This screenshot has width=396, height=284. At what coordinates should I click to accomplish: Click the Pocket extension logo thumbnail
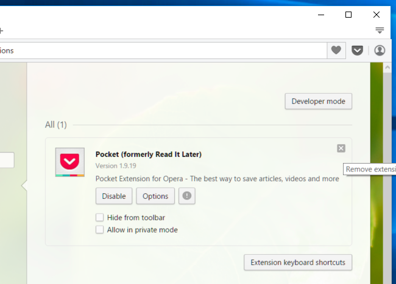[x=70, y=162]
